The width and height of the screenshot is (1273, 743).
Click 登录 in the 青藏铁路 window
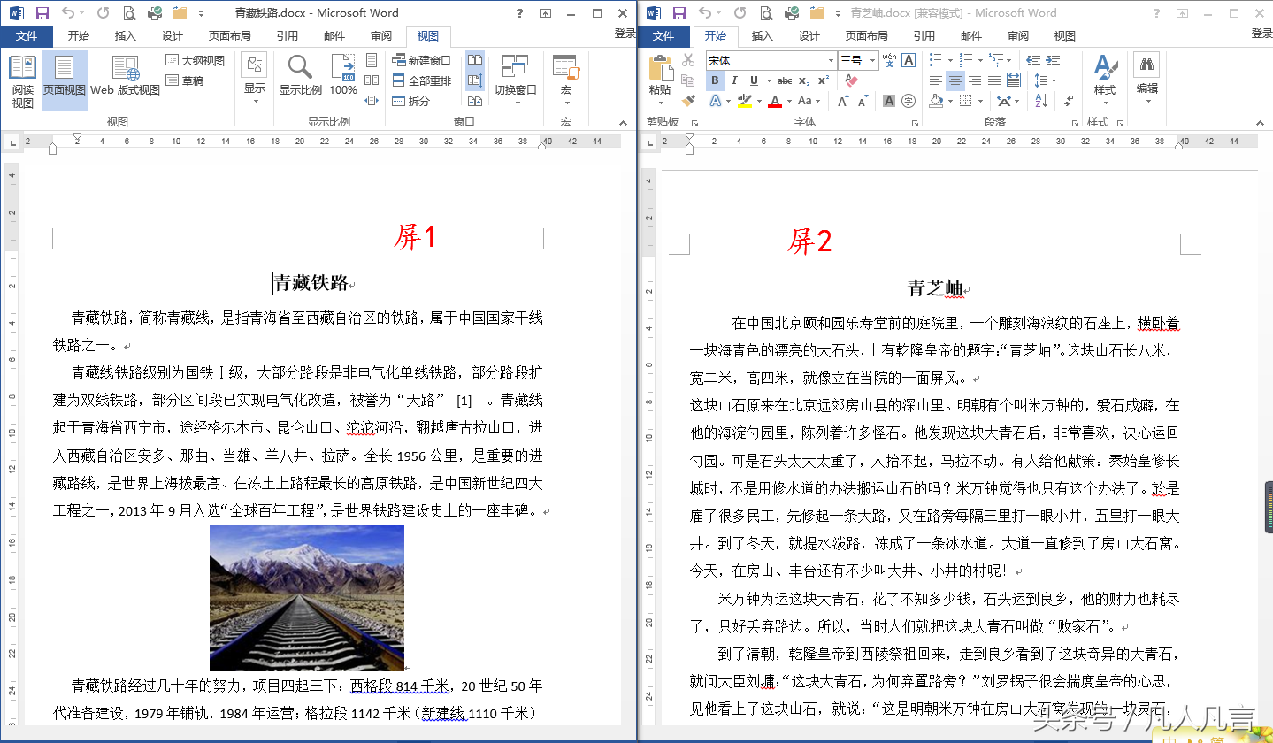pos(625,34)
